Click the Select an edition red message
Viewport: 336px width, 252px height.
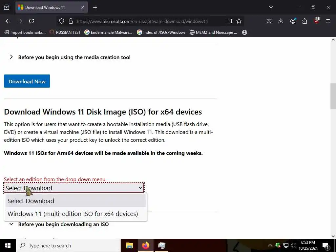55,179
